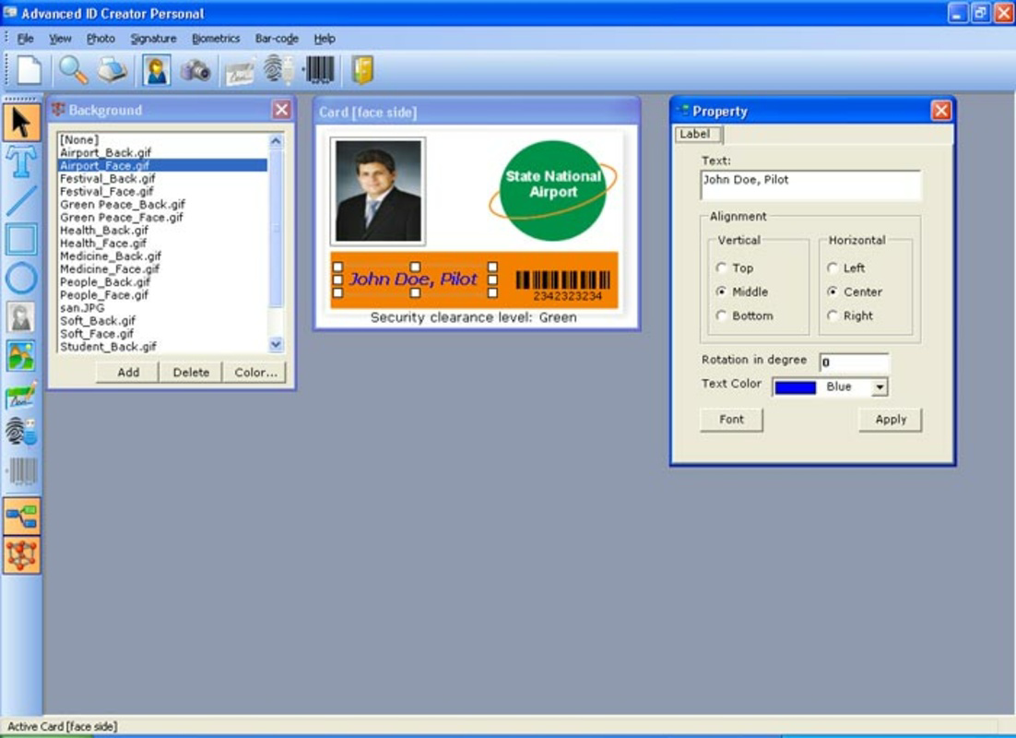Click the camera capture icon on the toolbar

pos(194,69)
